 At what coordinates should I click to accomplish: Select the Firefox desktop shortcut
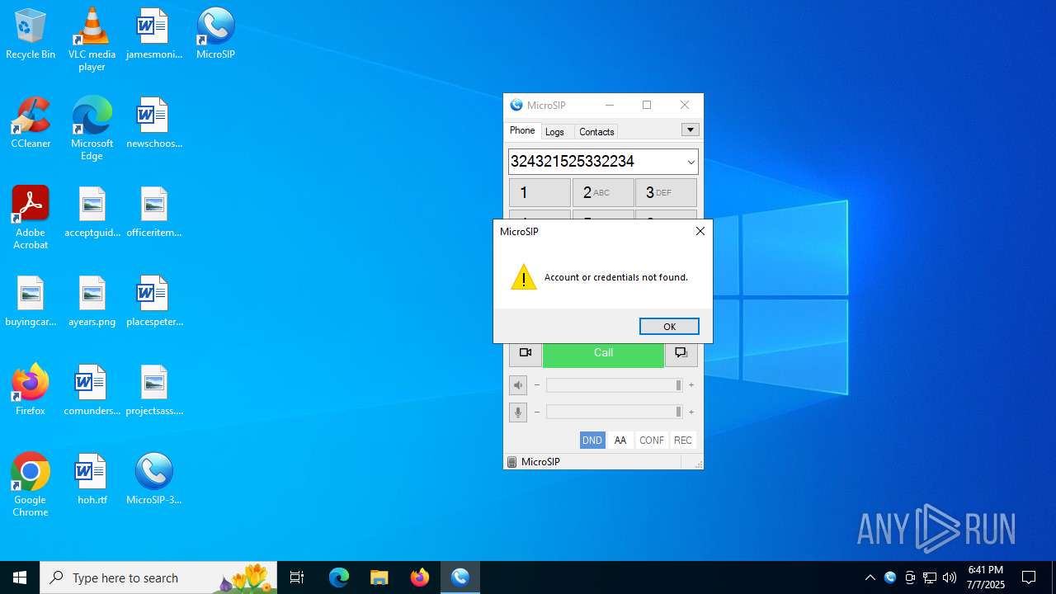tap(31, 391)
